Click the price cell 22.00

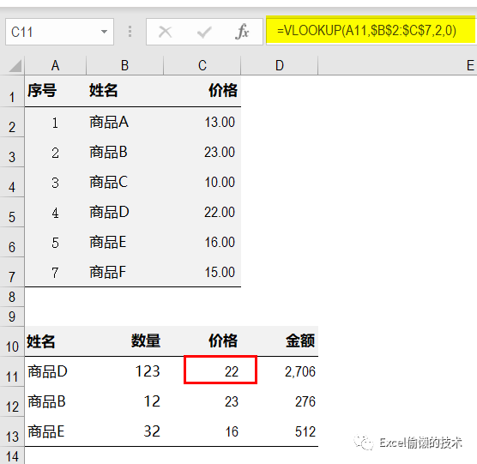(202, 212)
